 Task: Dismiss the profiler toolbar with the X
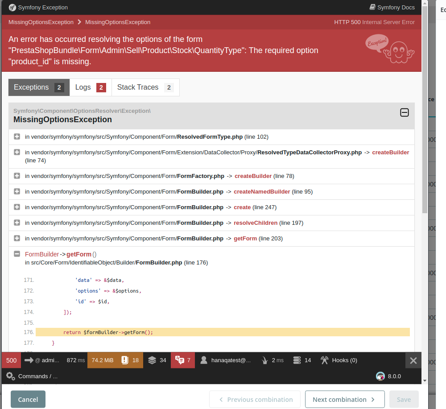click(413, 360)
